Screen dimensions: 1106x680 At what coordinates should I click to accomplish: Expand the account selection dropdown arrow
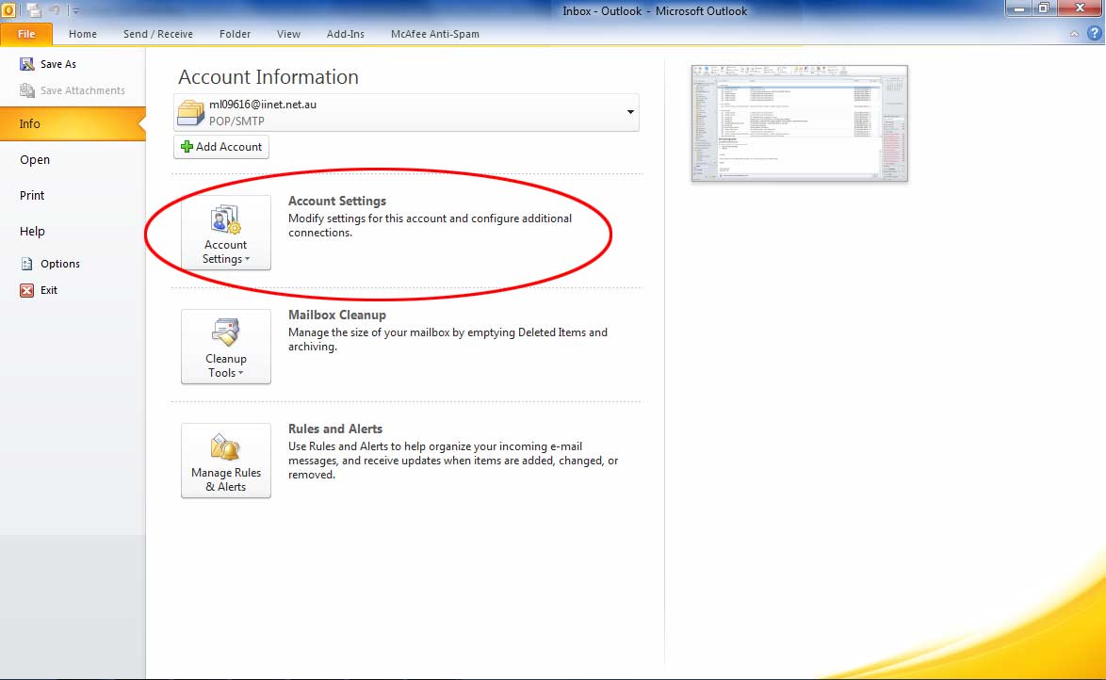click(x=630, y=112)
